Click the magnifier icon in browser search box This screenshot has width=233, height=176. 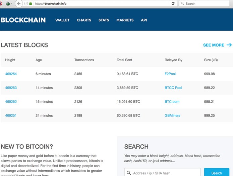182,4
